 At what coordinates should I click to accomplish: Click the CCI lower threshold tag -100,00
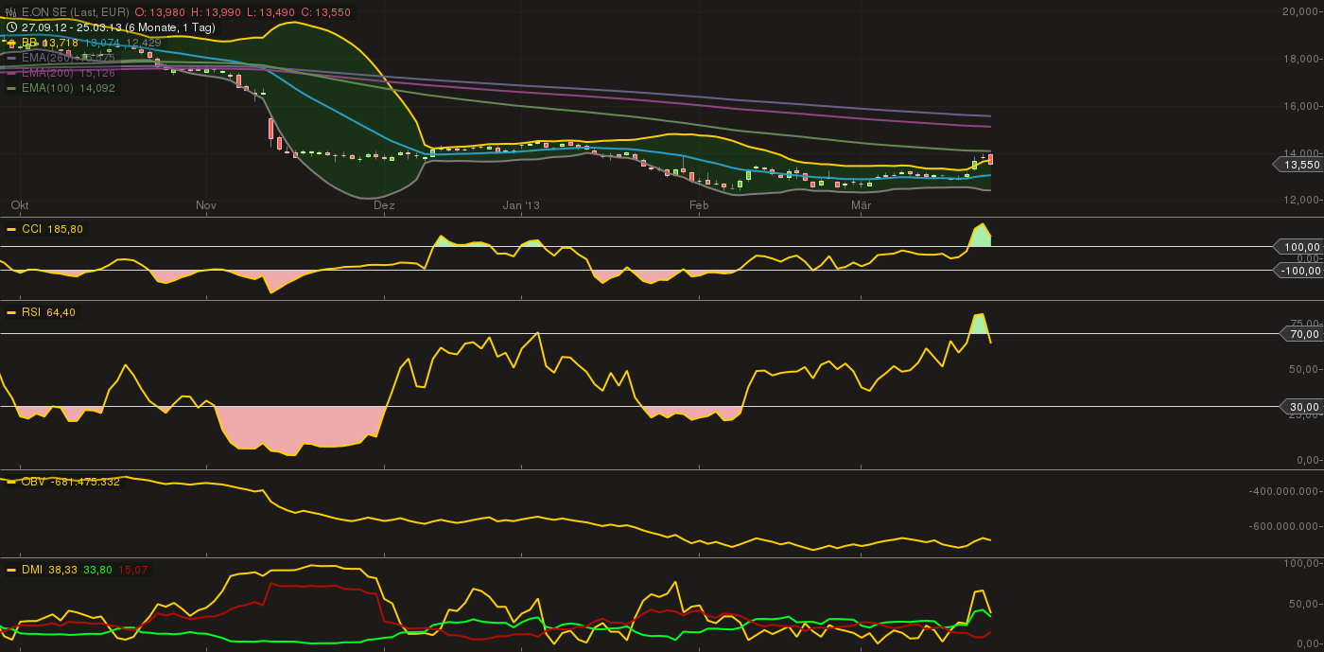click(x=1300, y=270)
